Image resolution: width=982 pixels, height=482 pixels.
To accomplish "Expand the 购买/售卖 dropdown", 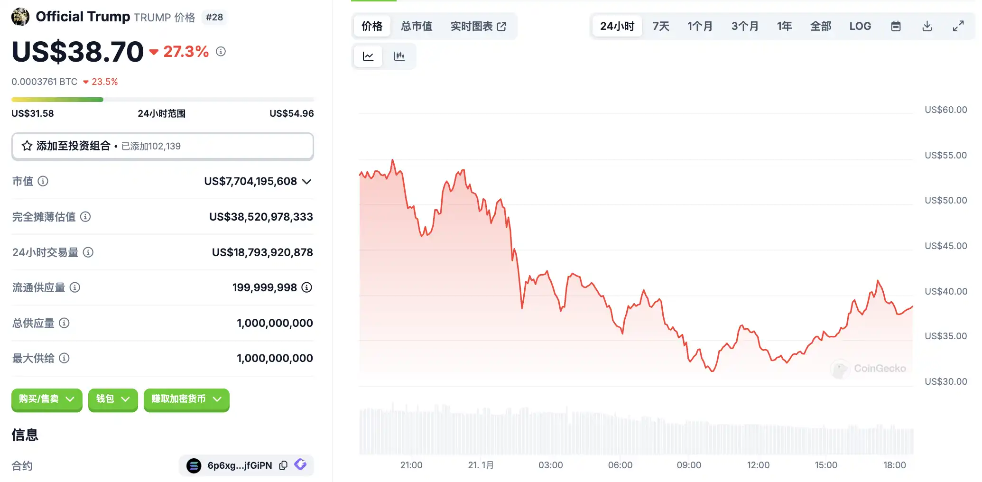I will pyautogui.click(x=47, y=399).
